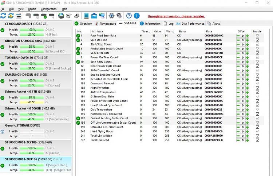This screenshot has width=273, height=176.
Task: Toggle Enable checkbox for Command Timeout
Action: coord(257,84)
